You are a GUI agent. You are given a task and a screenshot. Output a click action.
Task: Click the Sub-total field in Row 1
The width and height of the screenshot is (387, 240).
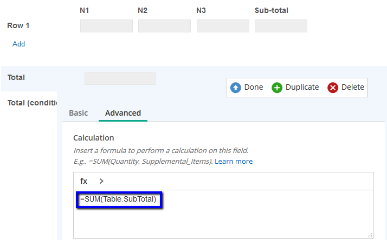pos(281,26)
